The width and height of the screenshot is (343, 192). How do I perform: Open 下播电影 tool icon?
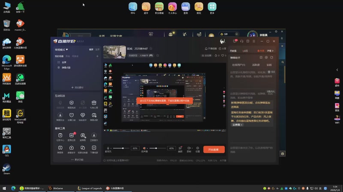click(x=94, y=149)
